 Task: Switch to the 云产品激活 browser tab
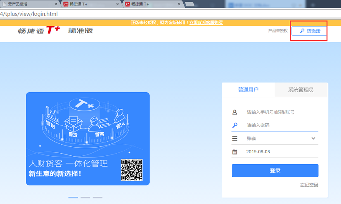pos(30,4)
